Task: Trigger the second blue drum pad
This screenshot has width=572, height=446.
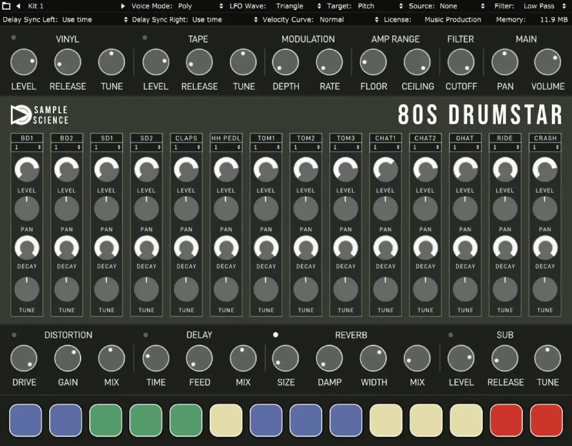Action: coord(66,420)
